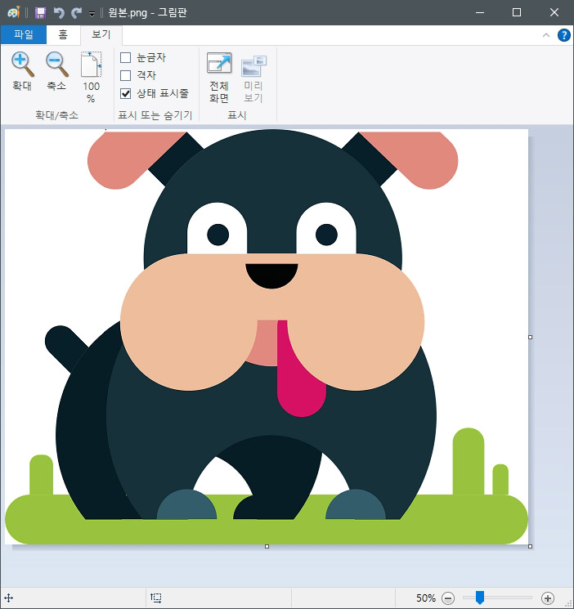Enable the Rulers (눈금자) checkbox

[x=126, y=57]
